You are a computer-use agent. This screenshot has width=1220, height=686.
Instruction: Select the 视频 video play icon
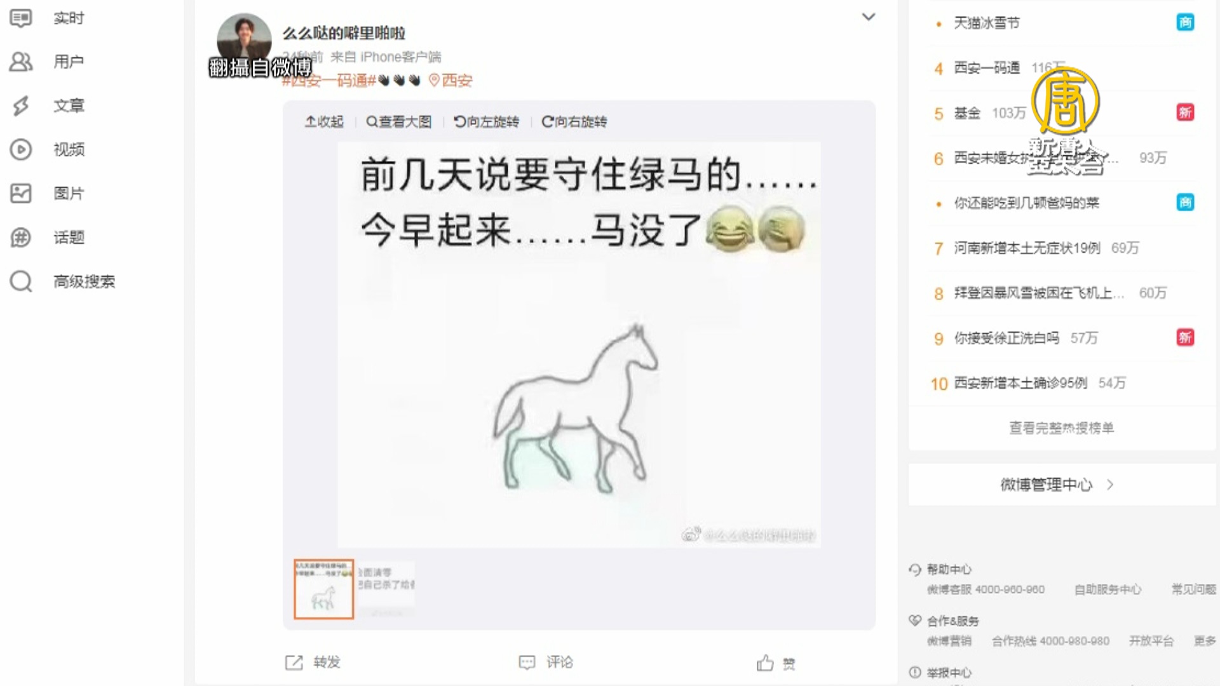coord(20,149)
